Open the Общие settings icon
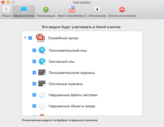This screenshot has height=127, width=164. click(x=6, y=9)
